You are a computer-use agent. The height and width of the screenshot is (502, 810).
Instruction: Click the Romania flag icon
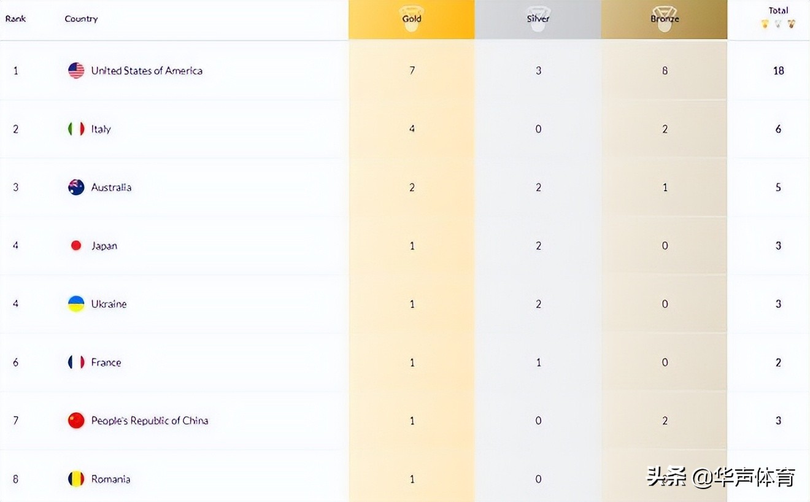[x=76, y=479]
